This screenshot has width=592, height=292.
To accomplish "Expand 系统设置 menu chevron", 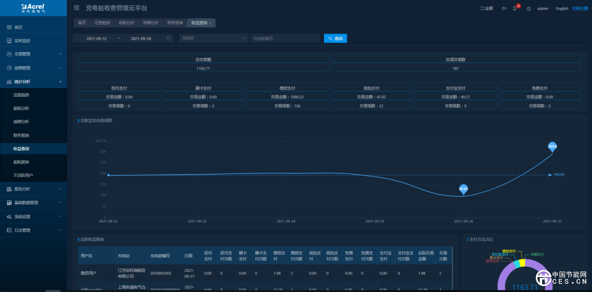I will [60, 216].
